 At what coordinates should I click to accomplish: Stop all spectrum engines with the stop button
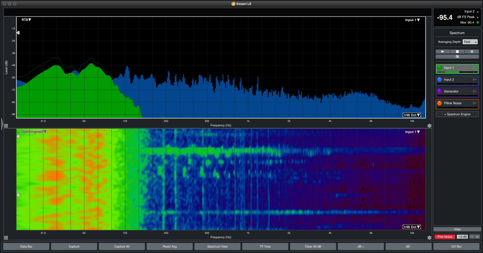[457, 52]
